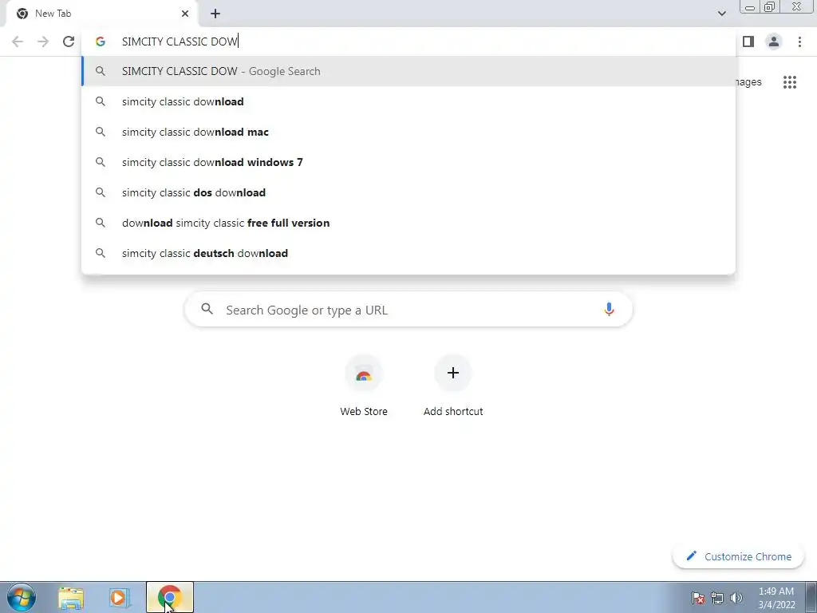Choose 'simcity classic download windows 7' suggestion
The height and width of the screenshot is (613, 817).
point(408,162)
